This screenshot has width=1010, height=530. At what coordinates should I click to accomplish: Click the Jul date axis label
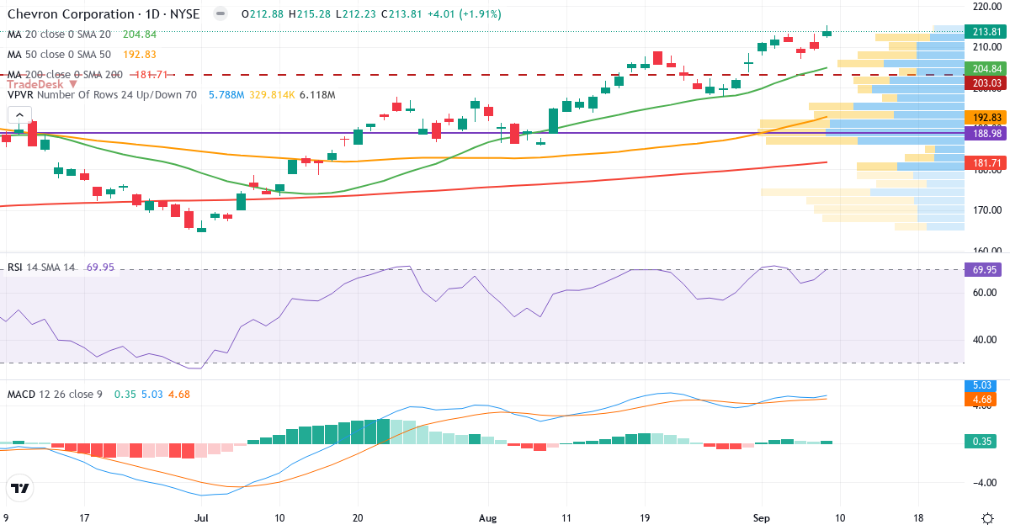tap(200, 518)
